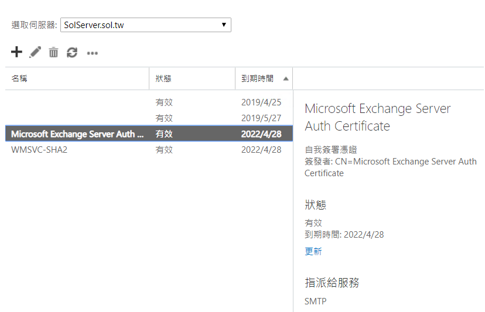Click the 選取伺服器 label
This screenshot has width=485, height=312.
(x=34, y=25)
